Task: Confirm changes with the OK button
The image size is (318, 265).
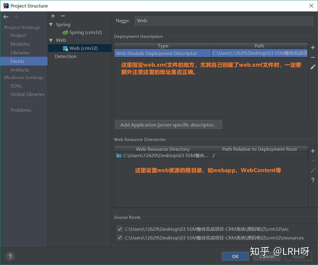Action: click(235, 256)
